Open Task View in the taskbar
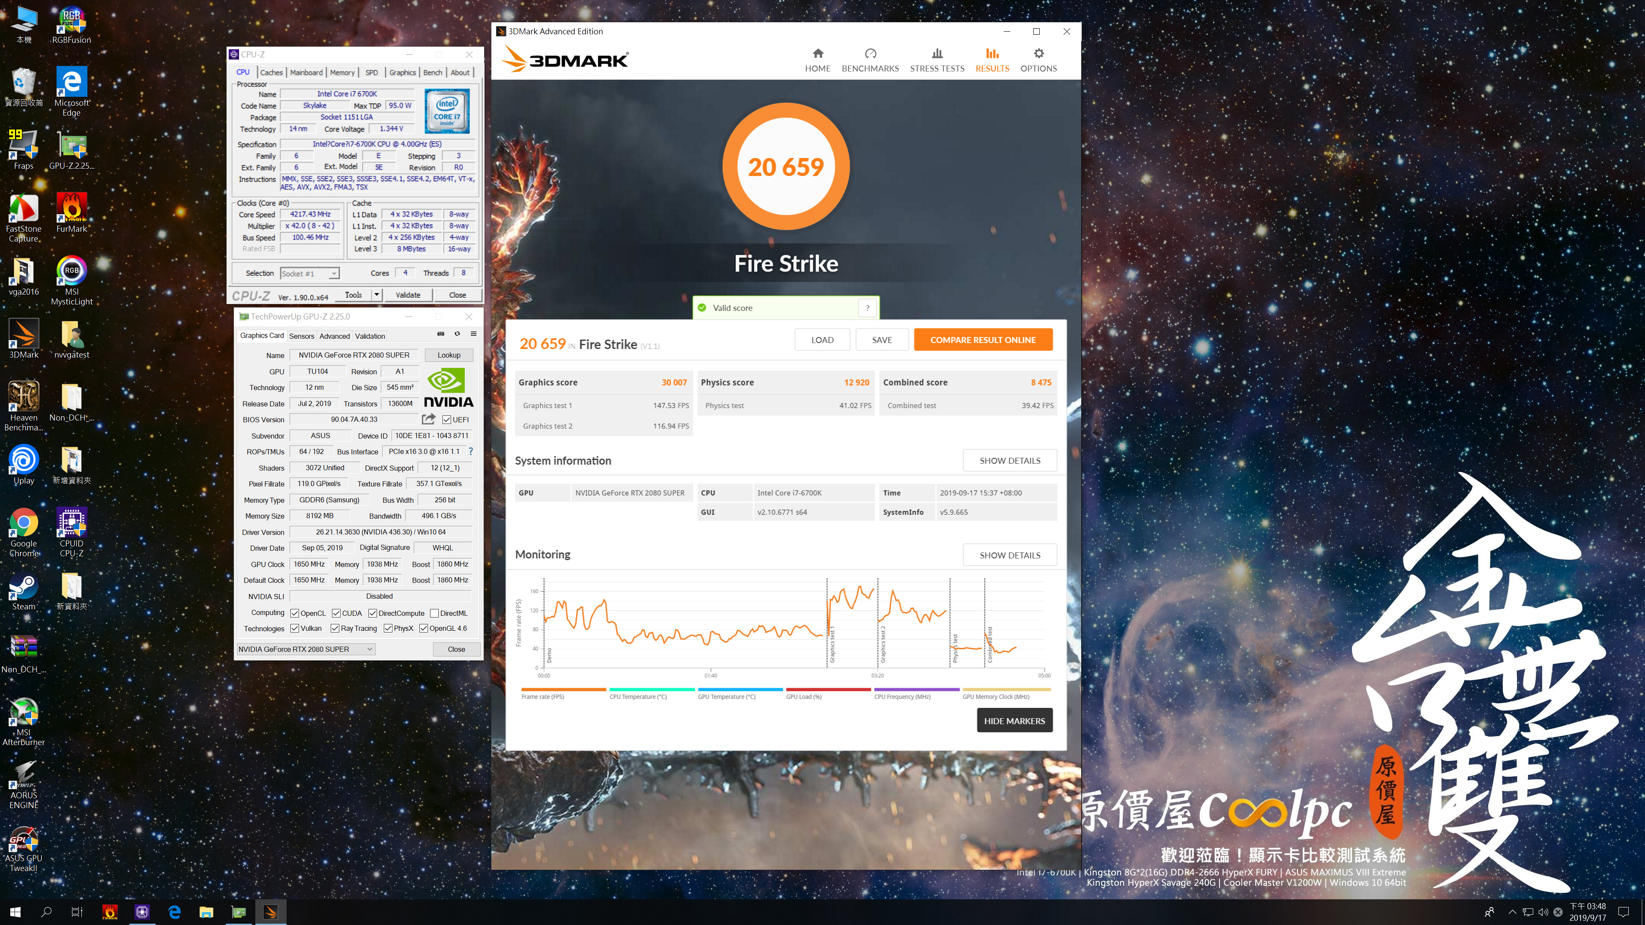This screenshot has width=1645, height=925. (77, 912)
